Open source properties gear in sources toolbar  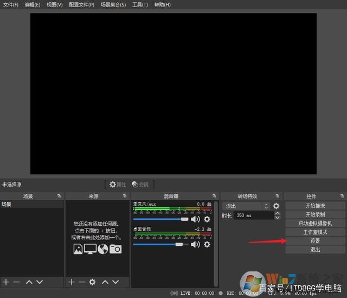point(92,282)
